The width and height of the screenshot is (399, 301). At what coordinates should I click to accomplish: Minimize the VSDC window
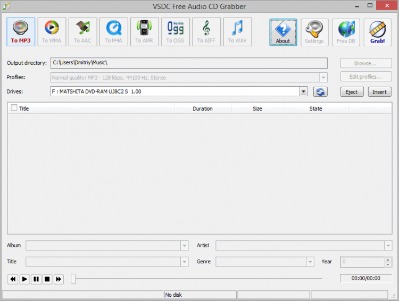click(357, 6)
